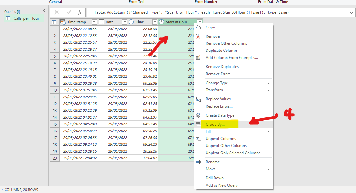The width and height of the screenshot is (356, 193).
Task: Choose Remove from the context menu
Action: [x=213, y=36]
